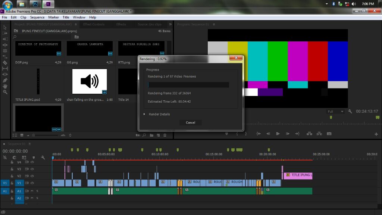Choose the Razor tool
The width and height of the screenshot is (382, 215).
tap(5, 63)
